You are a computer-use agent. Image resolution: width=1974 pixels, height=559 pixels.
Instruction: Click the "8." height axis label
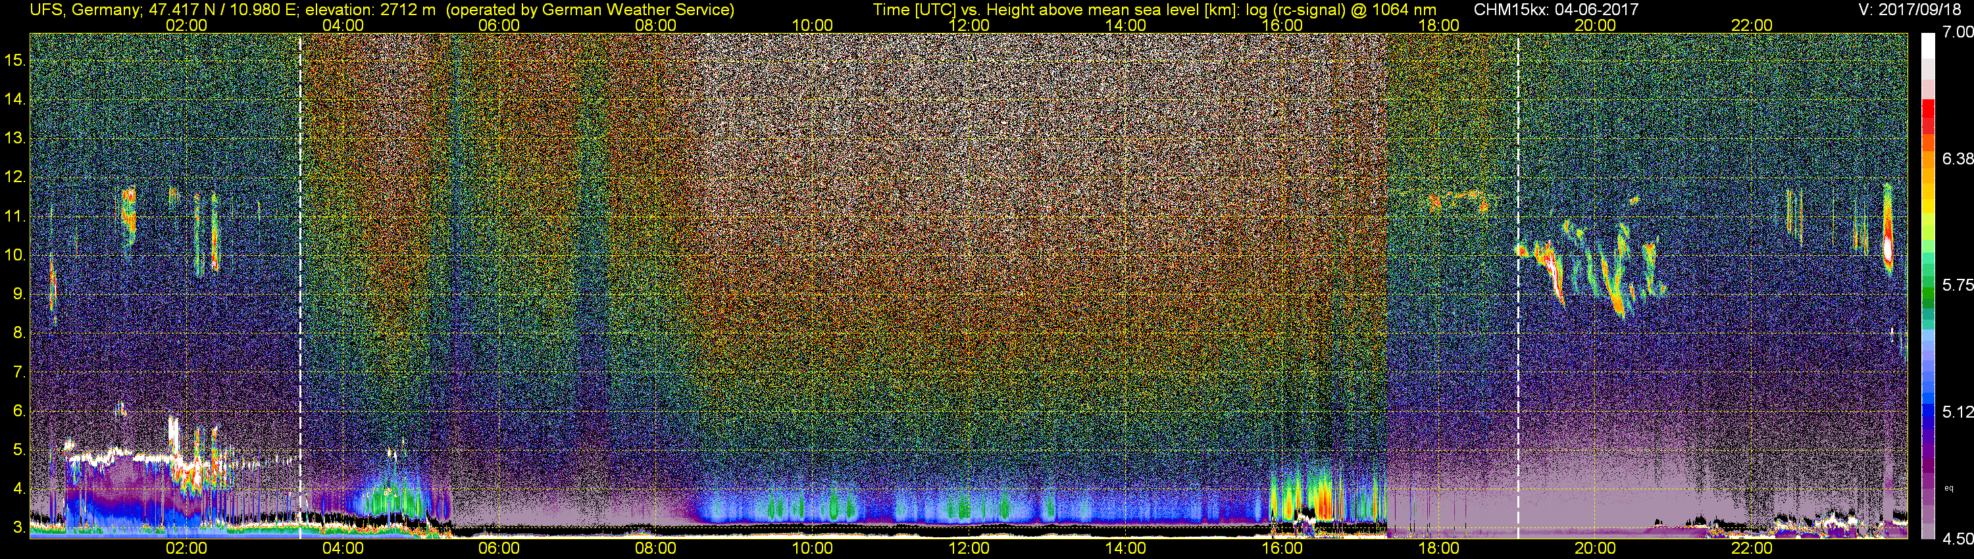point(19,333)
